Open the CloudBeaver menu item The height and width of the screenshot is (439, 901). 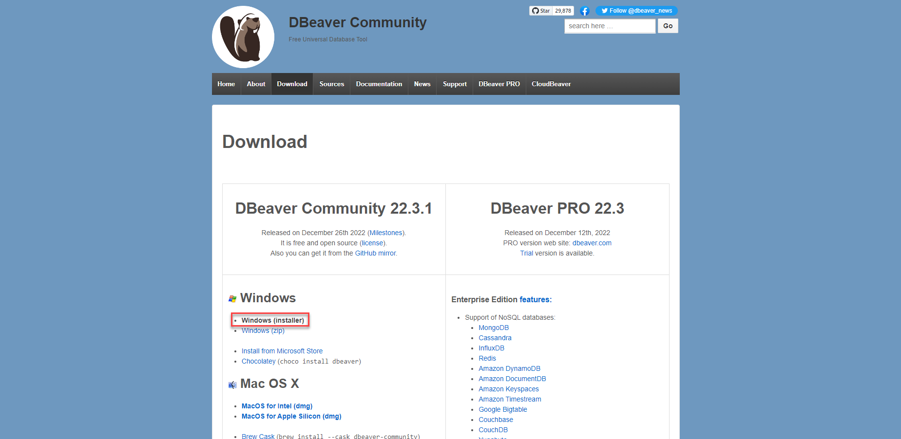551,84
